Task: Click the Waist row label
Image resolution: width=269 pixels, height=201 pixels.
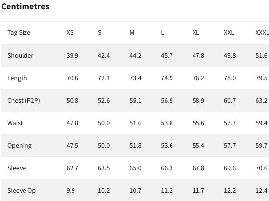Action: click(x=15, y=123)
